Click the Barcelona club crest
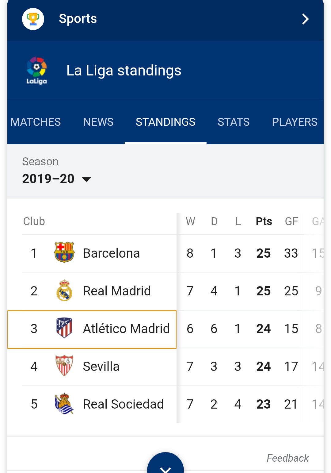This screenshot has width=331, height=473. [64, 252]
